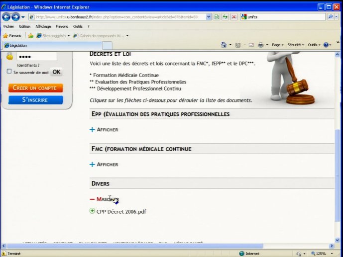Viewport: 343px width, 257px height.
Task: Open CPP Décret 2006.pdf link
Action: [x=121, y=212]
